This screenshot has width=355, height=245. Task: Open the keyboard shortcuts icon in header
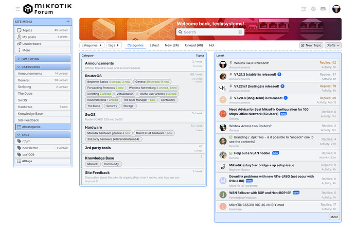point(323,9)
